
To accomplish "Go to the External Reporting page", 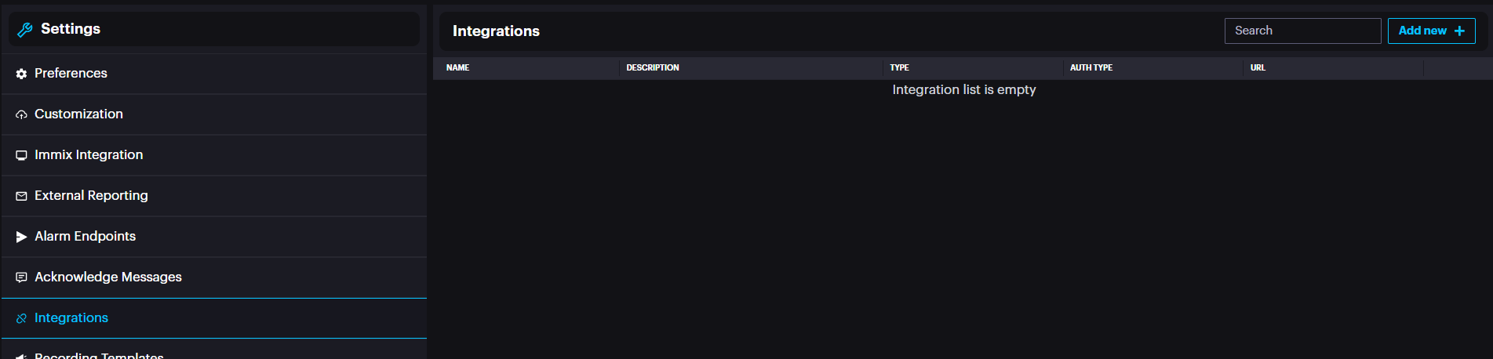I will coord(91,195).
